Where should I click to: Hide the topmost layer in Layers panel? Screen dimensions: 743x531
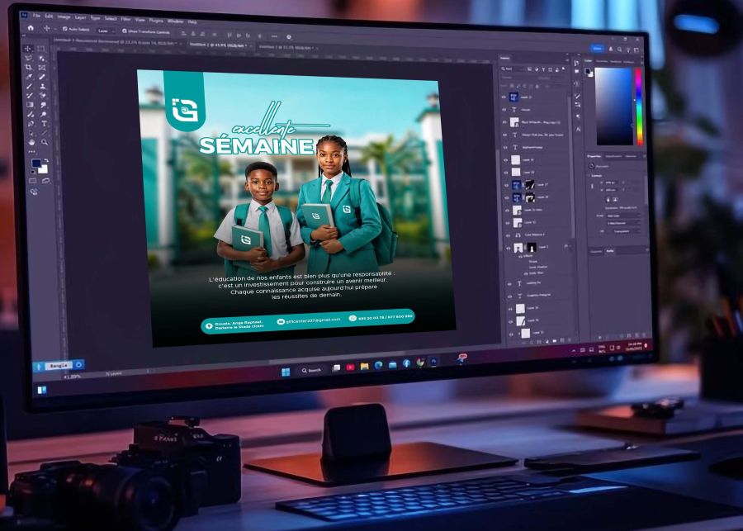coord(504,97)
